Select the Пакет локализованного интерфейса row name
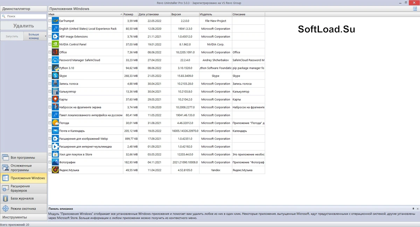This screenshot has width=420, height=227. point(91,115)
